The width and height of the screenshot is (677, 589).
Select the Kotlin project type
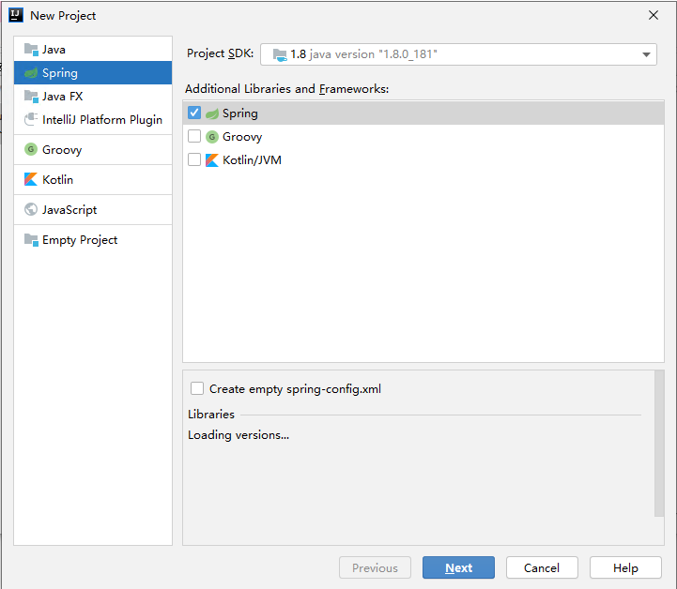pyautogui.click(x=93, y=179)
